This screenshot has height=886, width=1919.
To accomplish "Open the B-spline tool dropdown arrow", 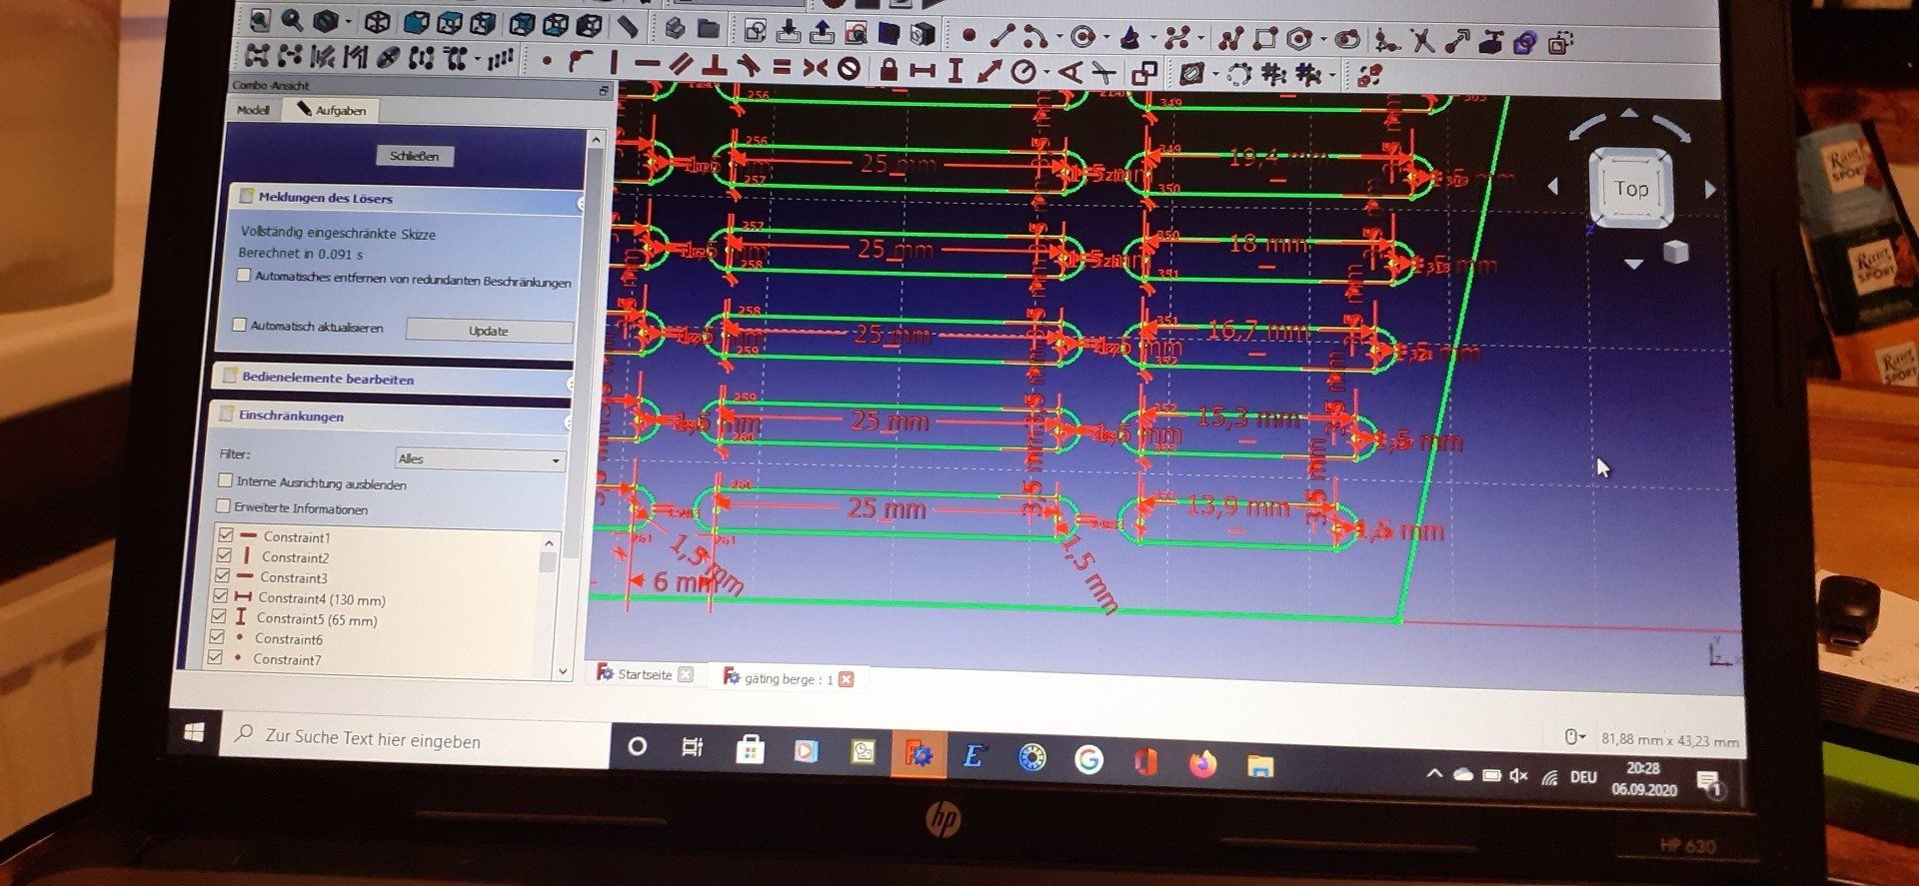I will pyautogui.click(x=1202, y=40).
